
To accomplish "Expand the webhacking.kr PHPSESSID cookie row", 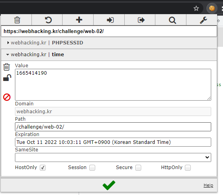I will click(x=109, y=43).
